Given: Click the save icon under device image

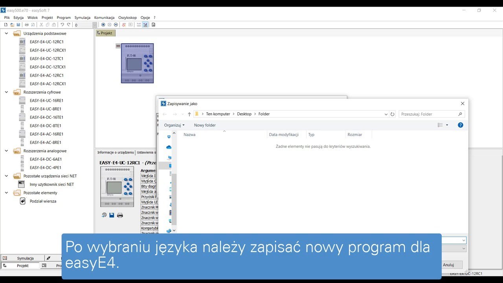Looking at the screenshot, I should (x=112, y=215).
